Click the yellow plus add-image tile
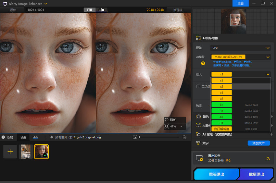Image resolution: width=276 pixels, height=183 pixels. point(10,152)
